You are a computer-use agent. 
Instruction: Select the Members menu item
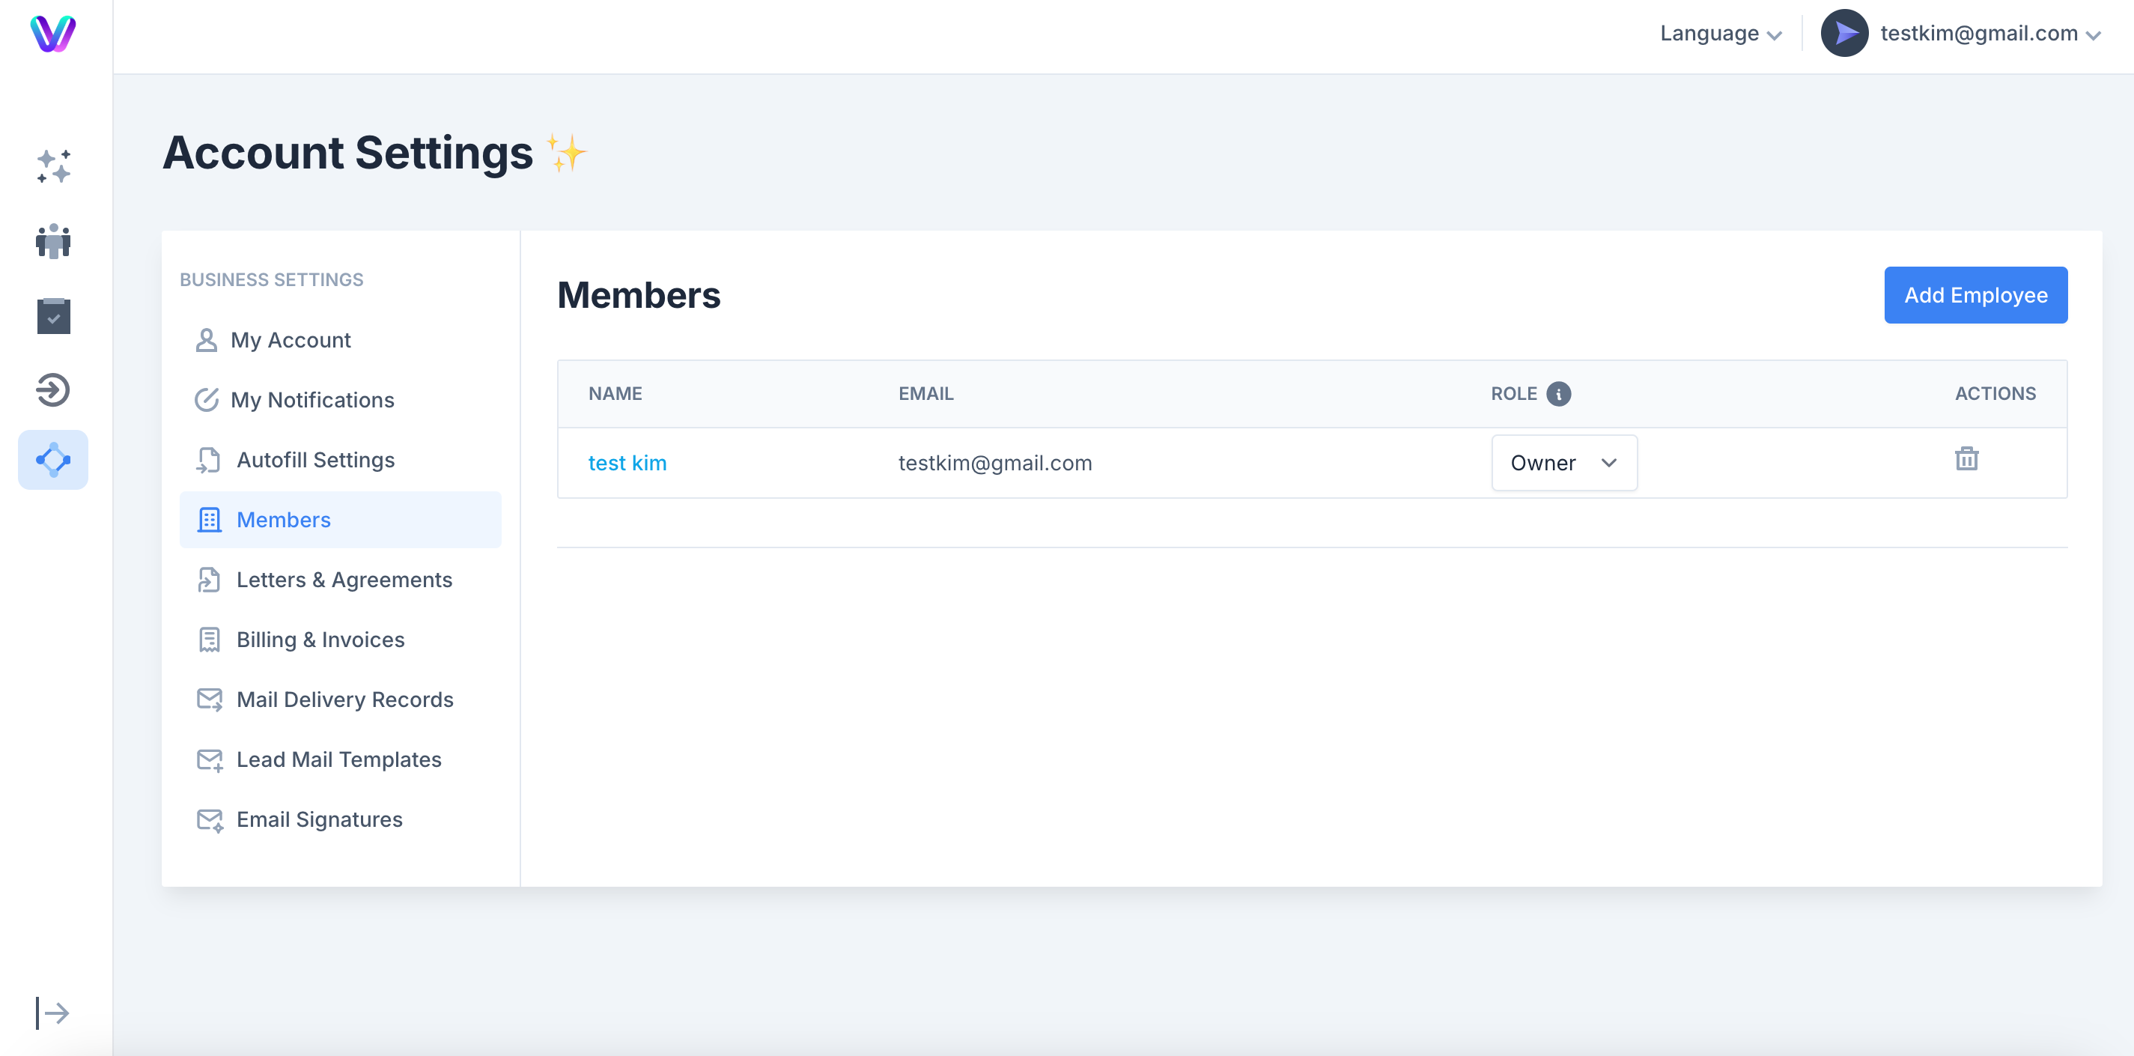point(341,520)
